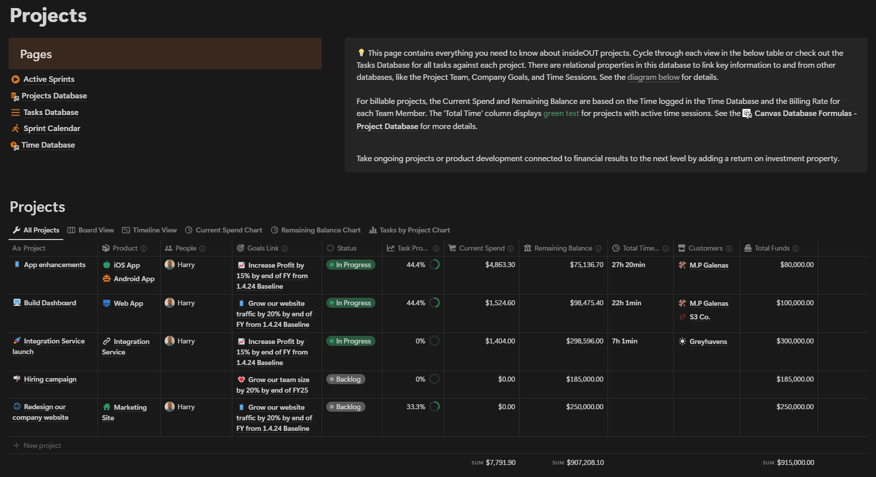The height and width of the screenshot is (477, 876).
Task: Follow the 'diagram below' link
Action: (653, 77)
